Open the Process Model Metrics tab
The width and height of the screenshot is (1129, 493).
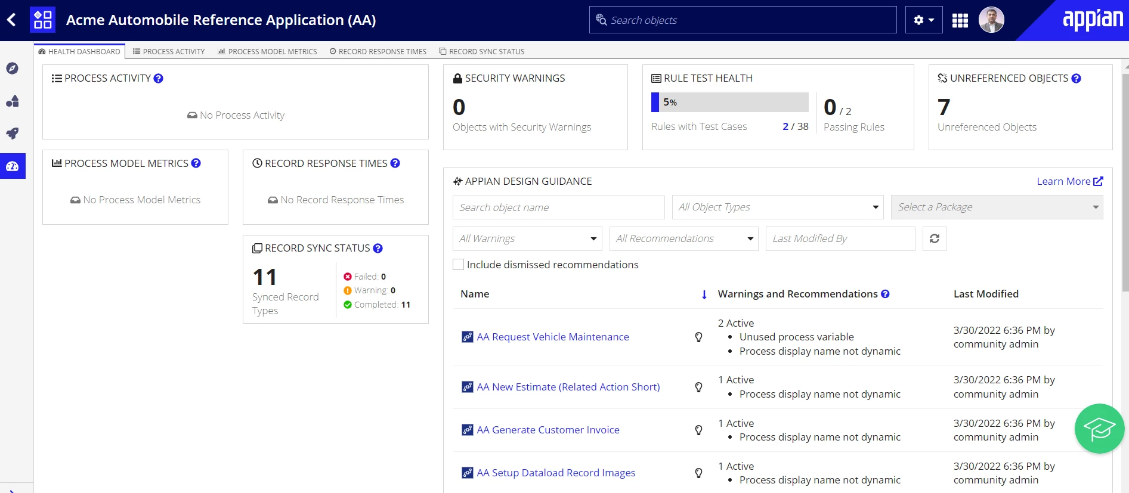[267, 52]
